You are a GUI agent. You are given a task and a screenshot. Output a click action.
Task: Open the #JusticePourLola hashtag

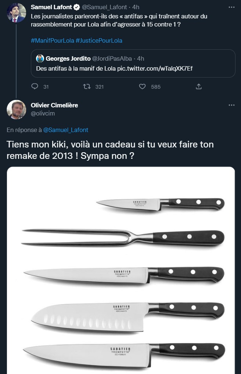coord(99,40)
